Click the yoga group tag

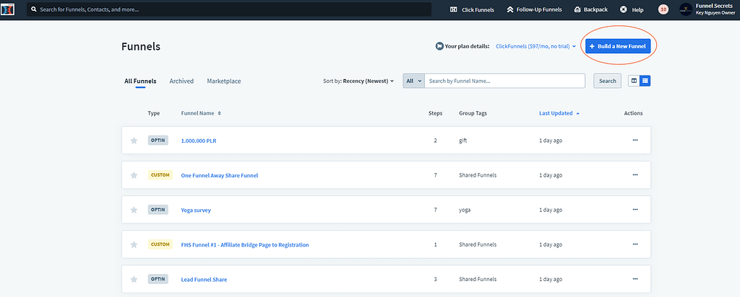(465, 210)
